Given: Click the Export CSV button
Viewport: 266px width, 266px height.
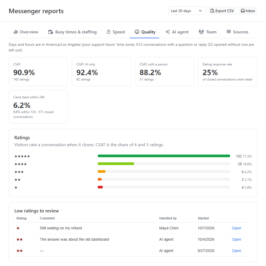Looking at the screenshot, I should 222,11.
